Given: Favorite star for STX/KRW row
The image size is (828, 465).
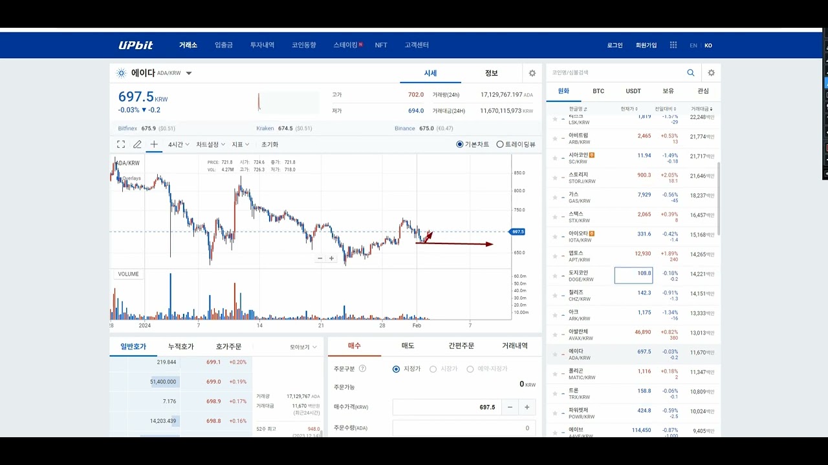Looking at the screenshot, I should point(554,217).
